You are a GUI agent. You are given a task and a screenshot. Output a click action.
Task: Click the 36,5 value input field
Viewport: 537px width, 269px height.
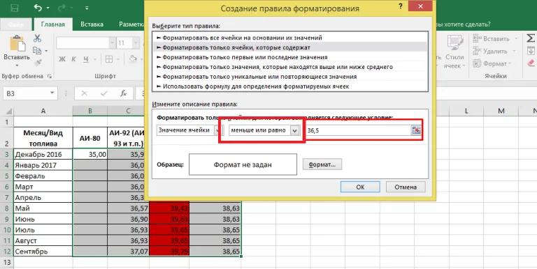coord(358,130)
